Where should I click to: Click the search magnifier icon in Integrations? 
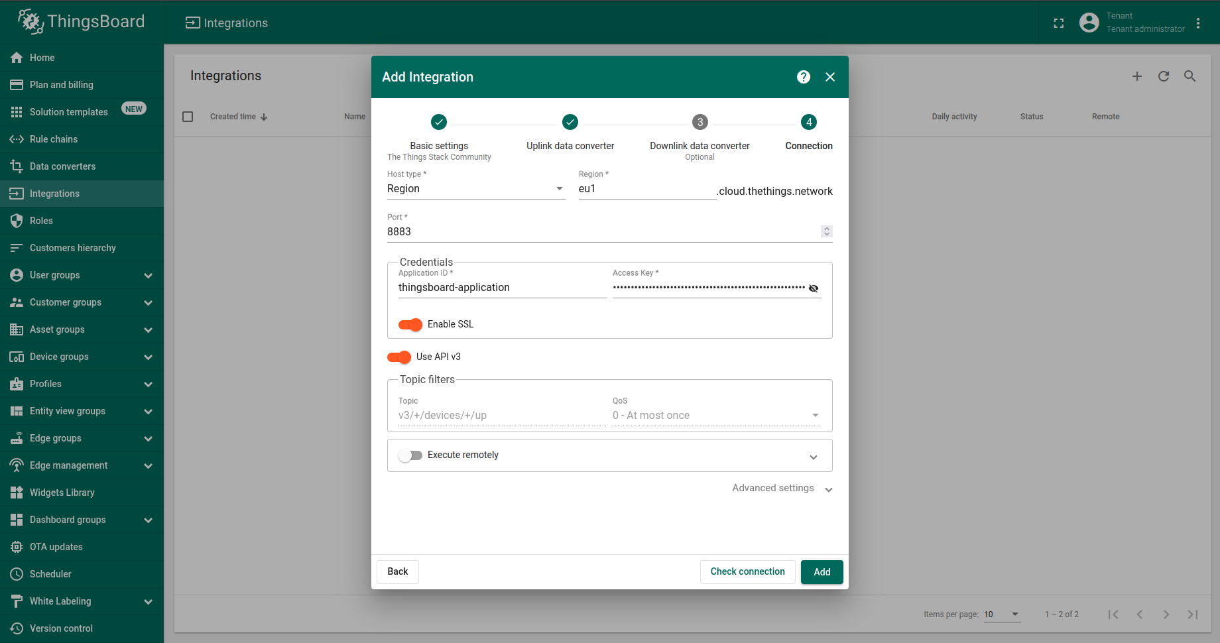click(x=1190, y=76)
